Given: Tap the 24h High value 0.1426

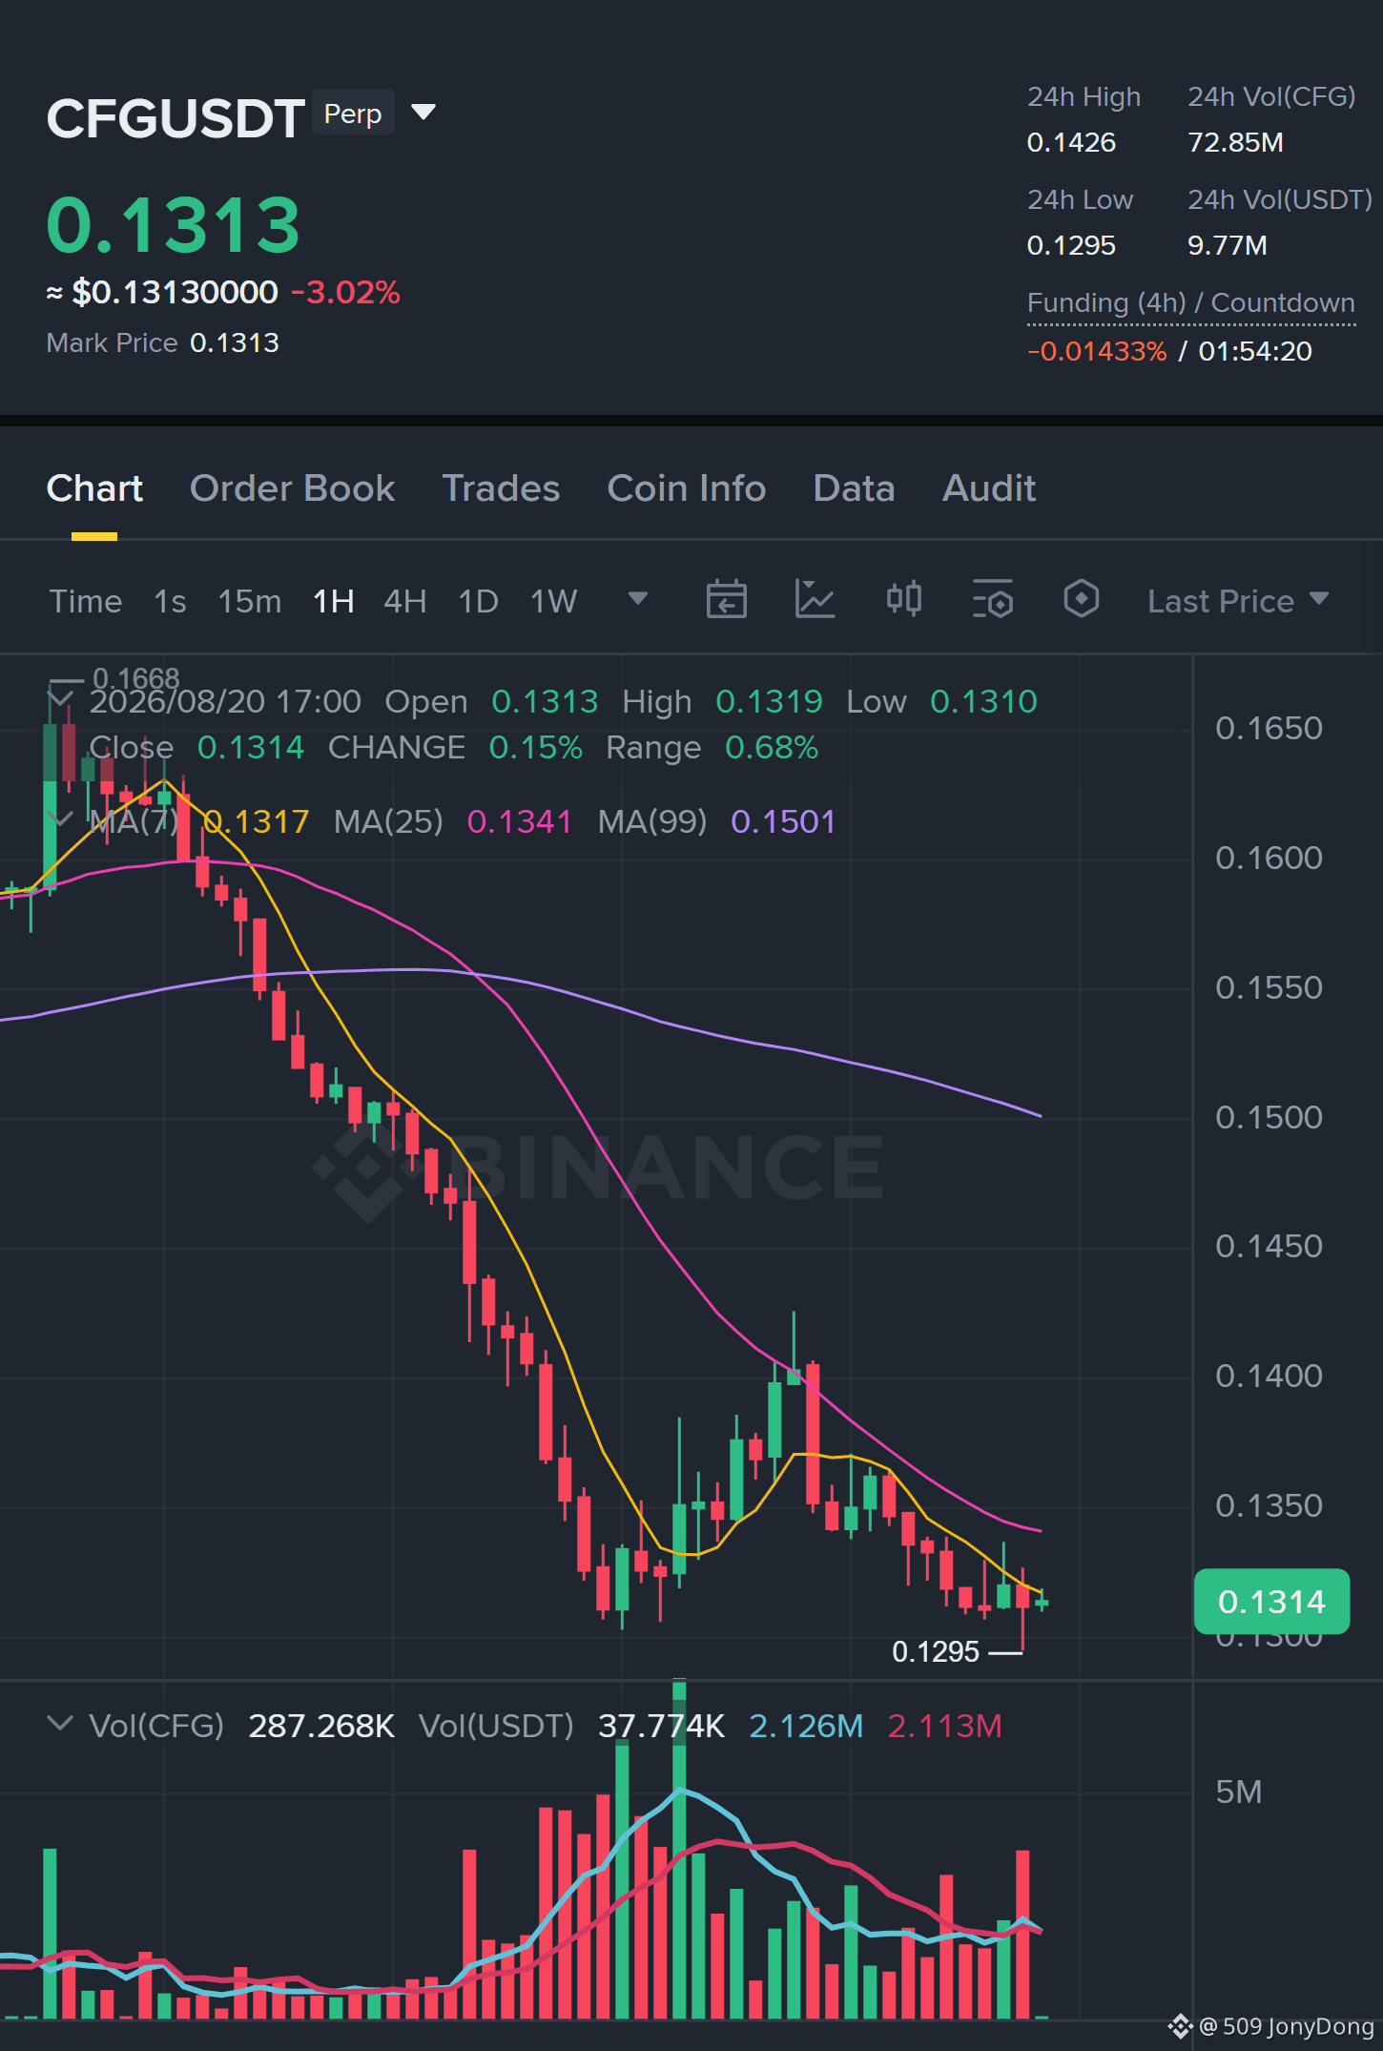Looking at the screenshot, I should (x=1071, y=142).
